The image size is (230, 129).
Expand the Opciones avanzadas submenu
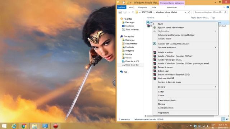185,48
